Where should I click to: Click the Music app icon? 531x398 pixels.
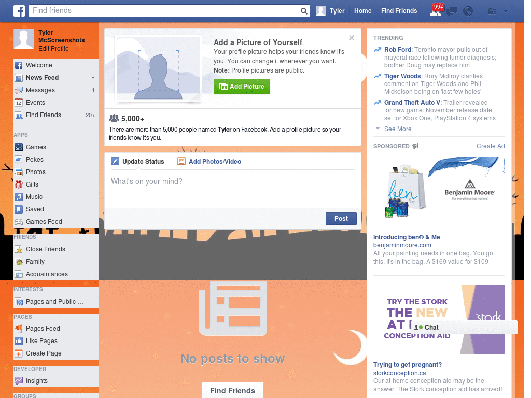19,197
